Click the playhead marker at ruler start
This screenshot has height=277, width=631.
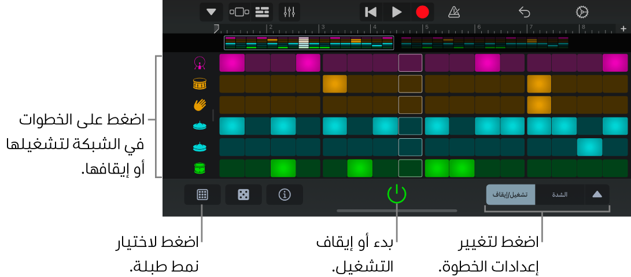(216, 28)
